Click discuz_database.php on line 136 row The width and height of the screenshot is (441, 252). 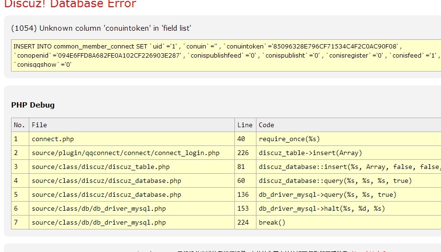coord(106,194)
